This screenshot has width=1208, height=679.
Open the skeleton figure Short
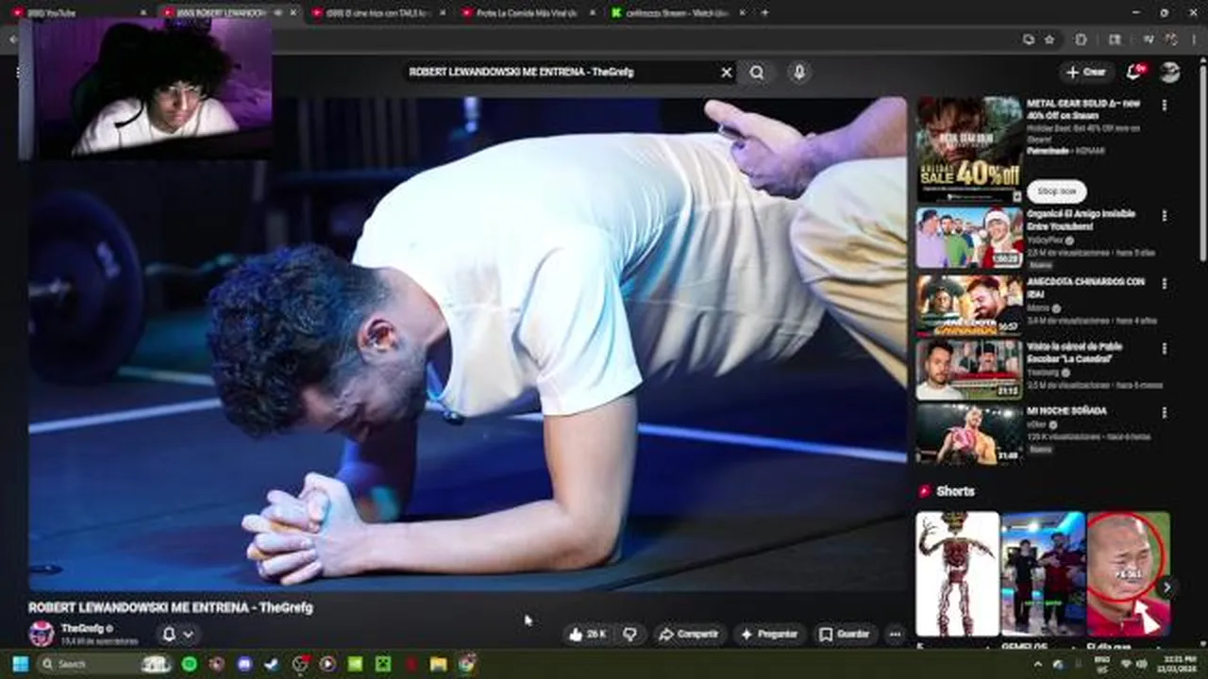pos(957,573)
